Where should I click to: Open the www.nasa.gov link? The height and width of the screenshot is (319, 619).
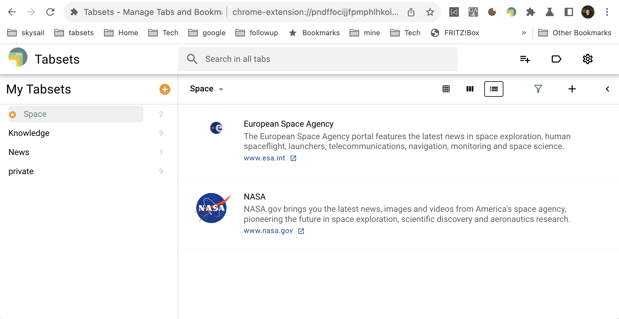pos(268,231)
